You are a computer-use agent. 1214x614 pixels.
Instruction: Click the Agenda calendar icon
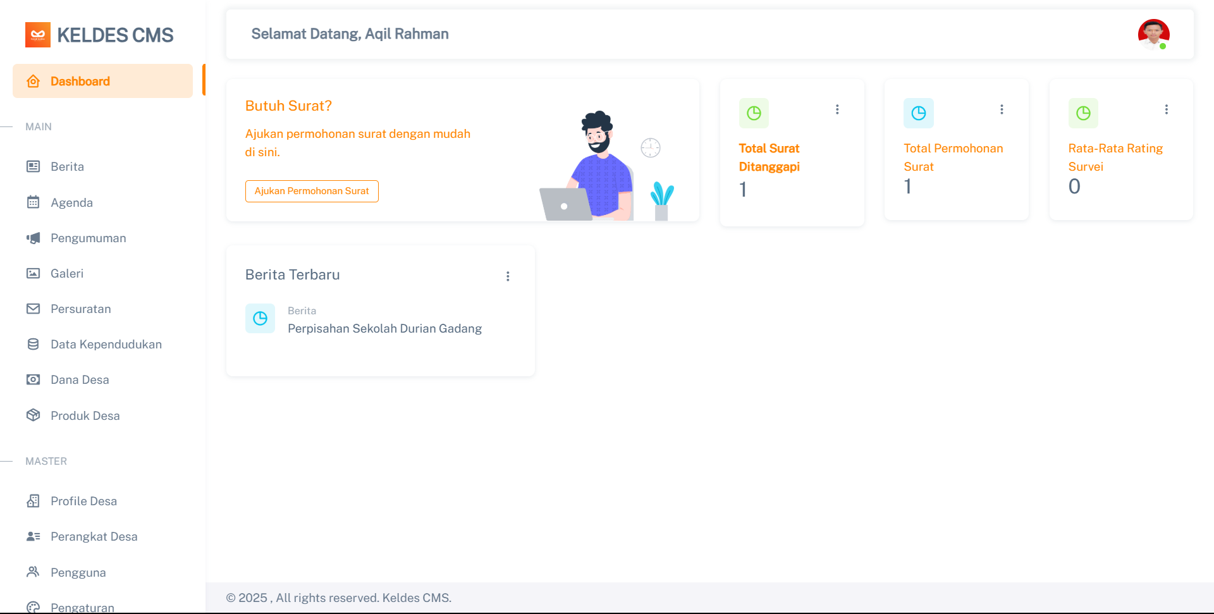coord(34,202)
